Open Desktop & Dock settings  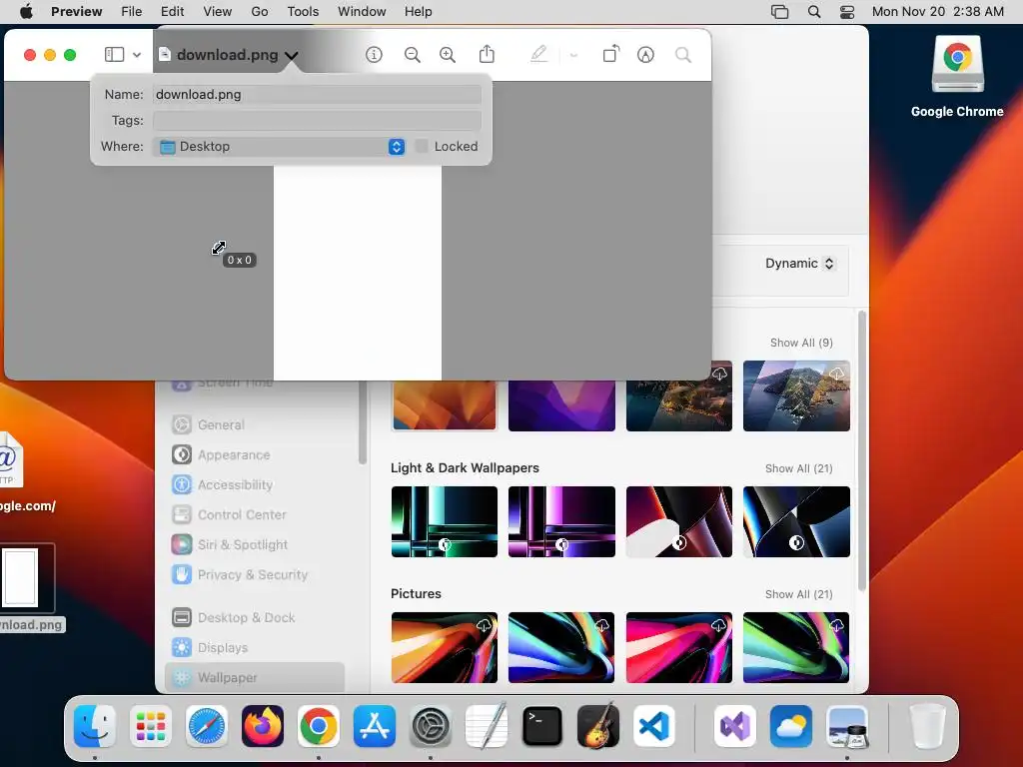click(256, 617)
